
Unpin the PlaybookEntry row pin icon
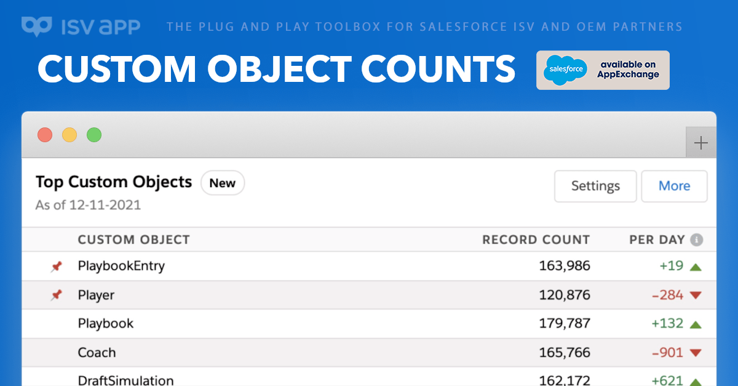tap(57, 267)
